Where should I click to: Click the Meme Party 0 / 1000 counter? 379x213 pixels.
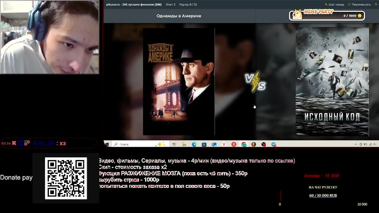click(x=350, y=16)
